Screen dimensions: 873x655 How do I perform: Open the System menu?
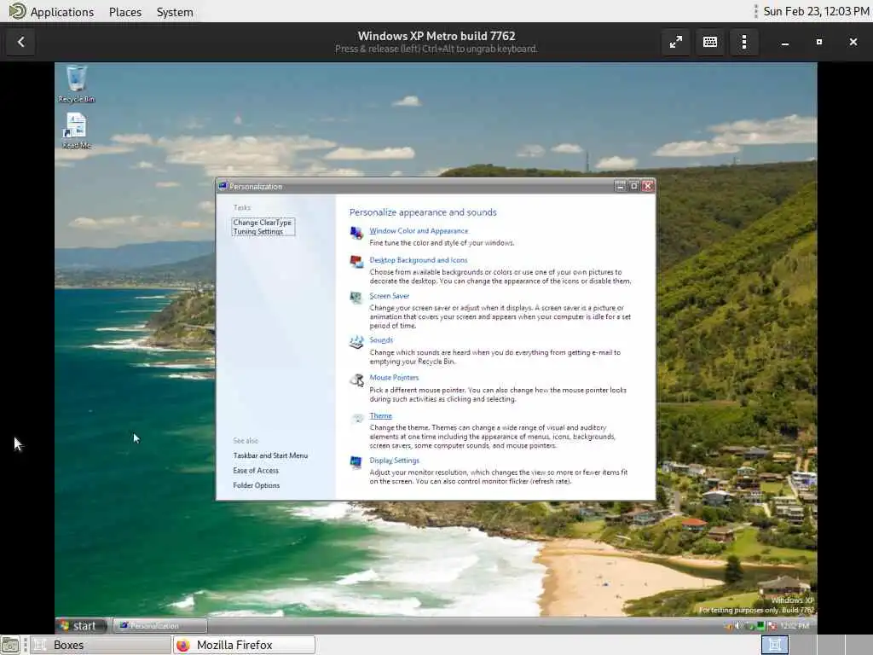click(x=175, y=12)
